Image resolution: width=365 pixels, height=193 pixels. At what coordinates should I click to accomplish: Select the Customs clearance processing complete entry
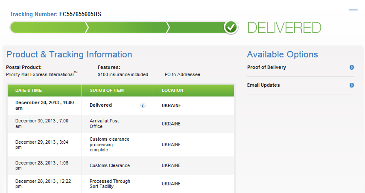(x=109, y=145)
